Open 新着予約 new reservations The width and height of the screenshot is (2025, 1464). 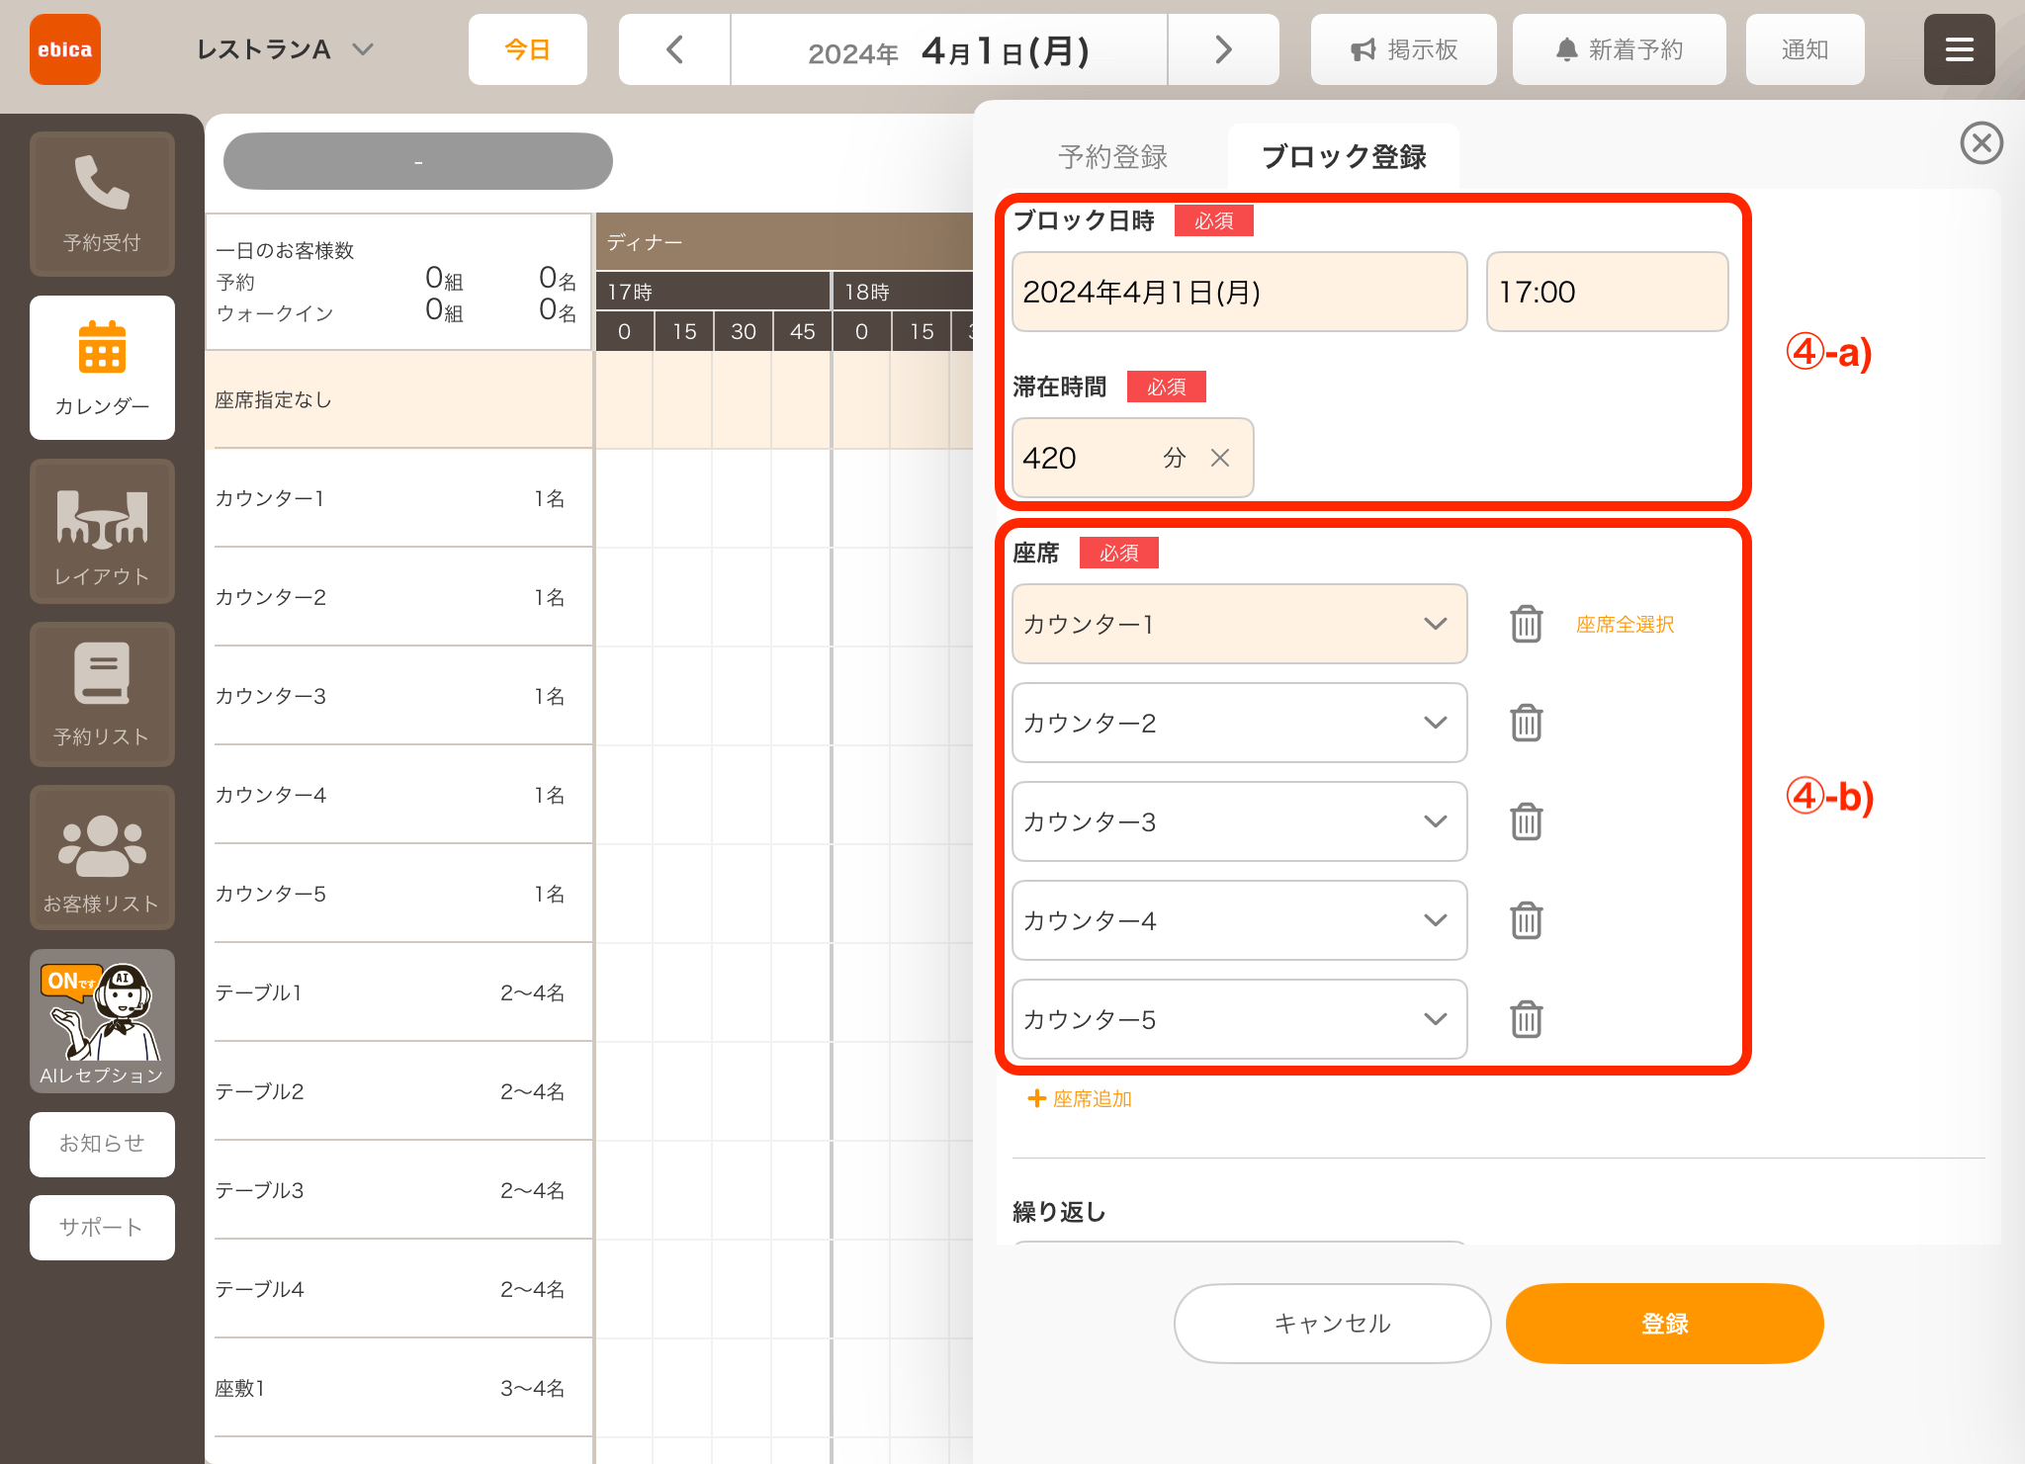pyautogui.click(x=1619, y=49)
